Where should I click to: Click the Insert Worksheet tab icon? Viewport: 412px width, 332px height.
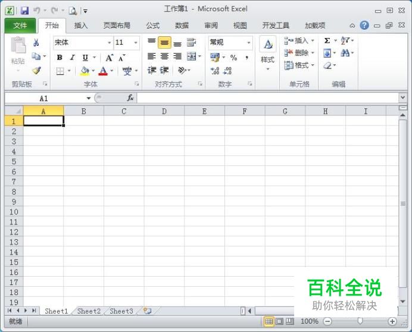148,311
